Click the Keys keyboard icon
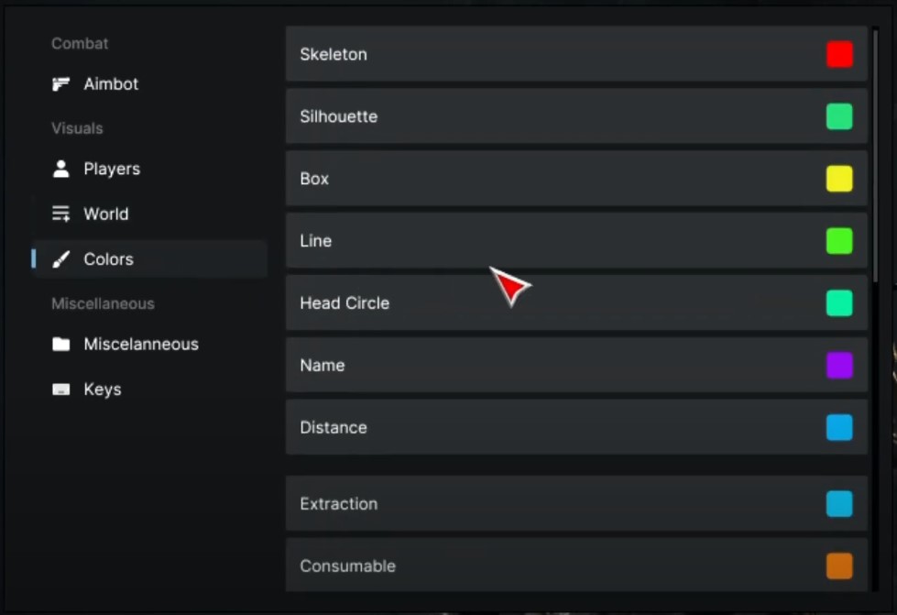897x615 pixels. point(61,390)
